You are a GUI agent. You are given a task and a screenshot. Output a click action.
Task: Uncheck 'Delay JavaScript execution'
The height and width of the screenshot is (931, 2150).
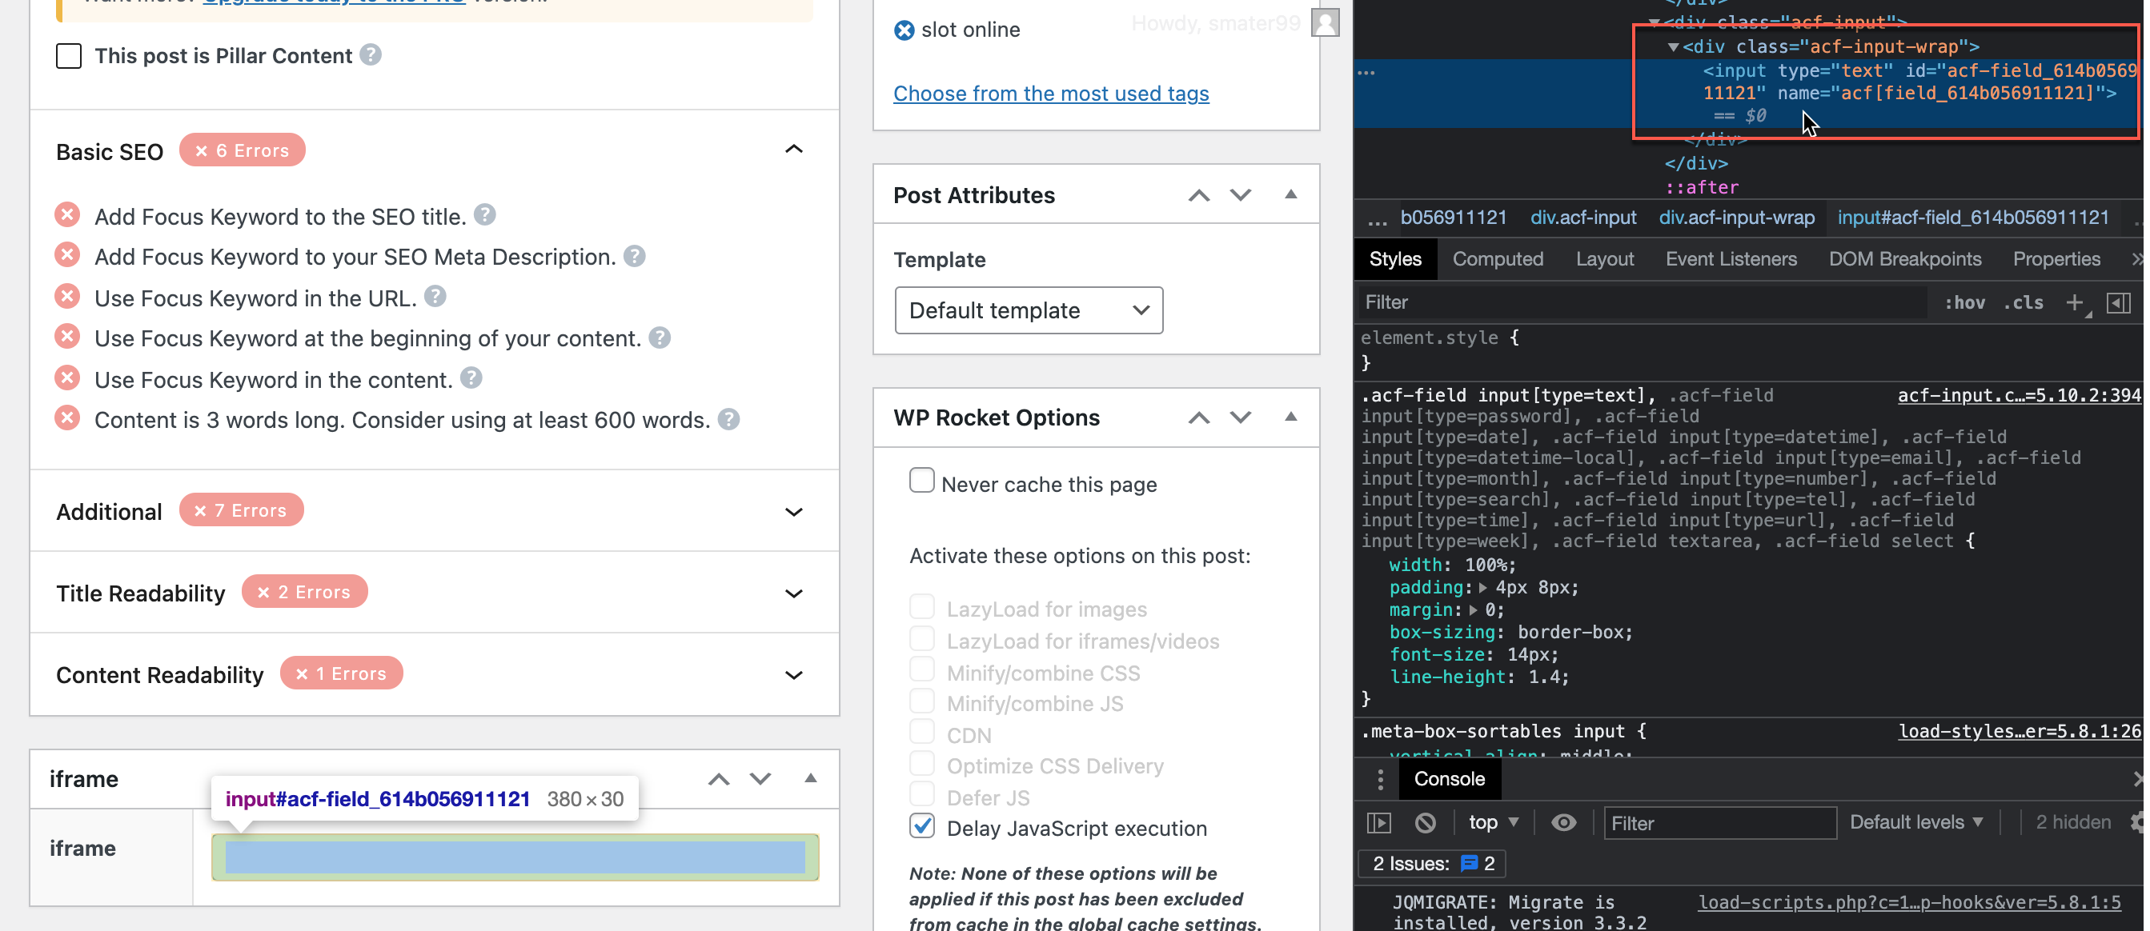click(x=921, y=826)
